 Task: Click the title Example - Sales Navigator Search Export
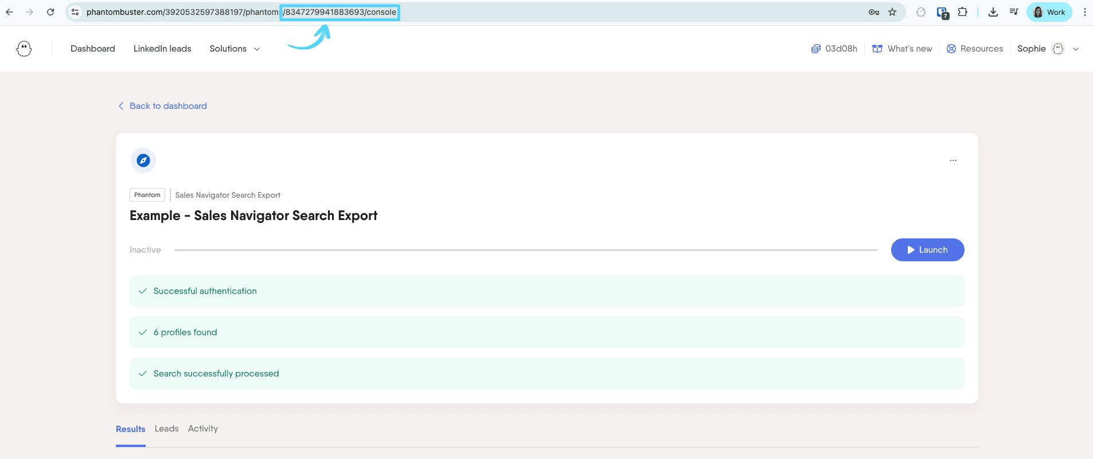(253, 215)
